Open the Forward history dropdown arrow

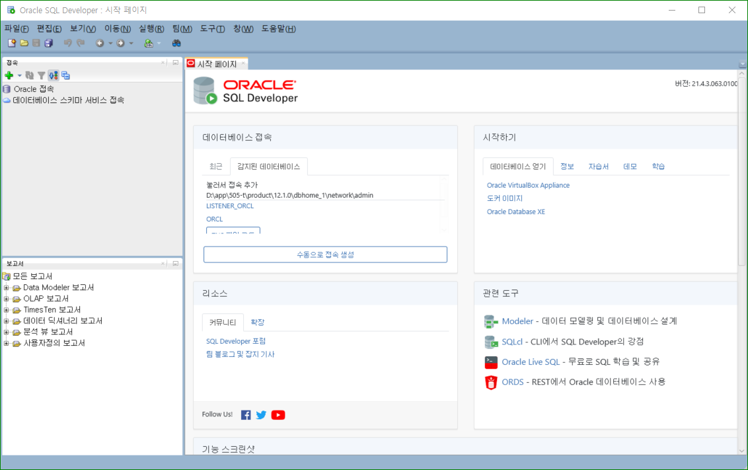(x=131, y=44)
